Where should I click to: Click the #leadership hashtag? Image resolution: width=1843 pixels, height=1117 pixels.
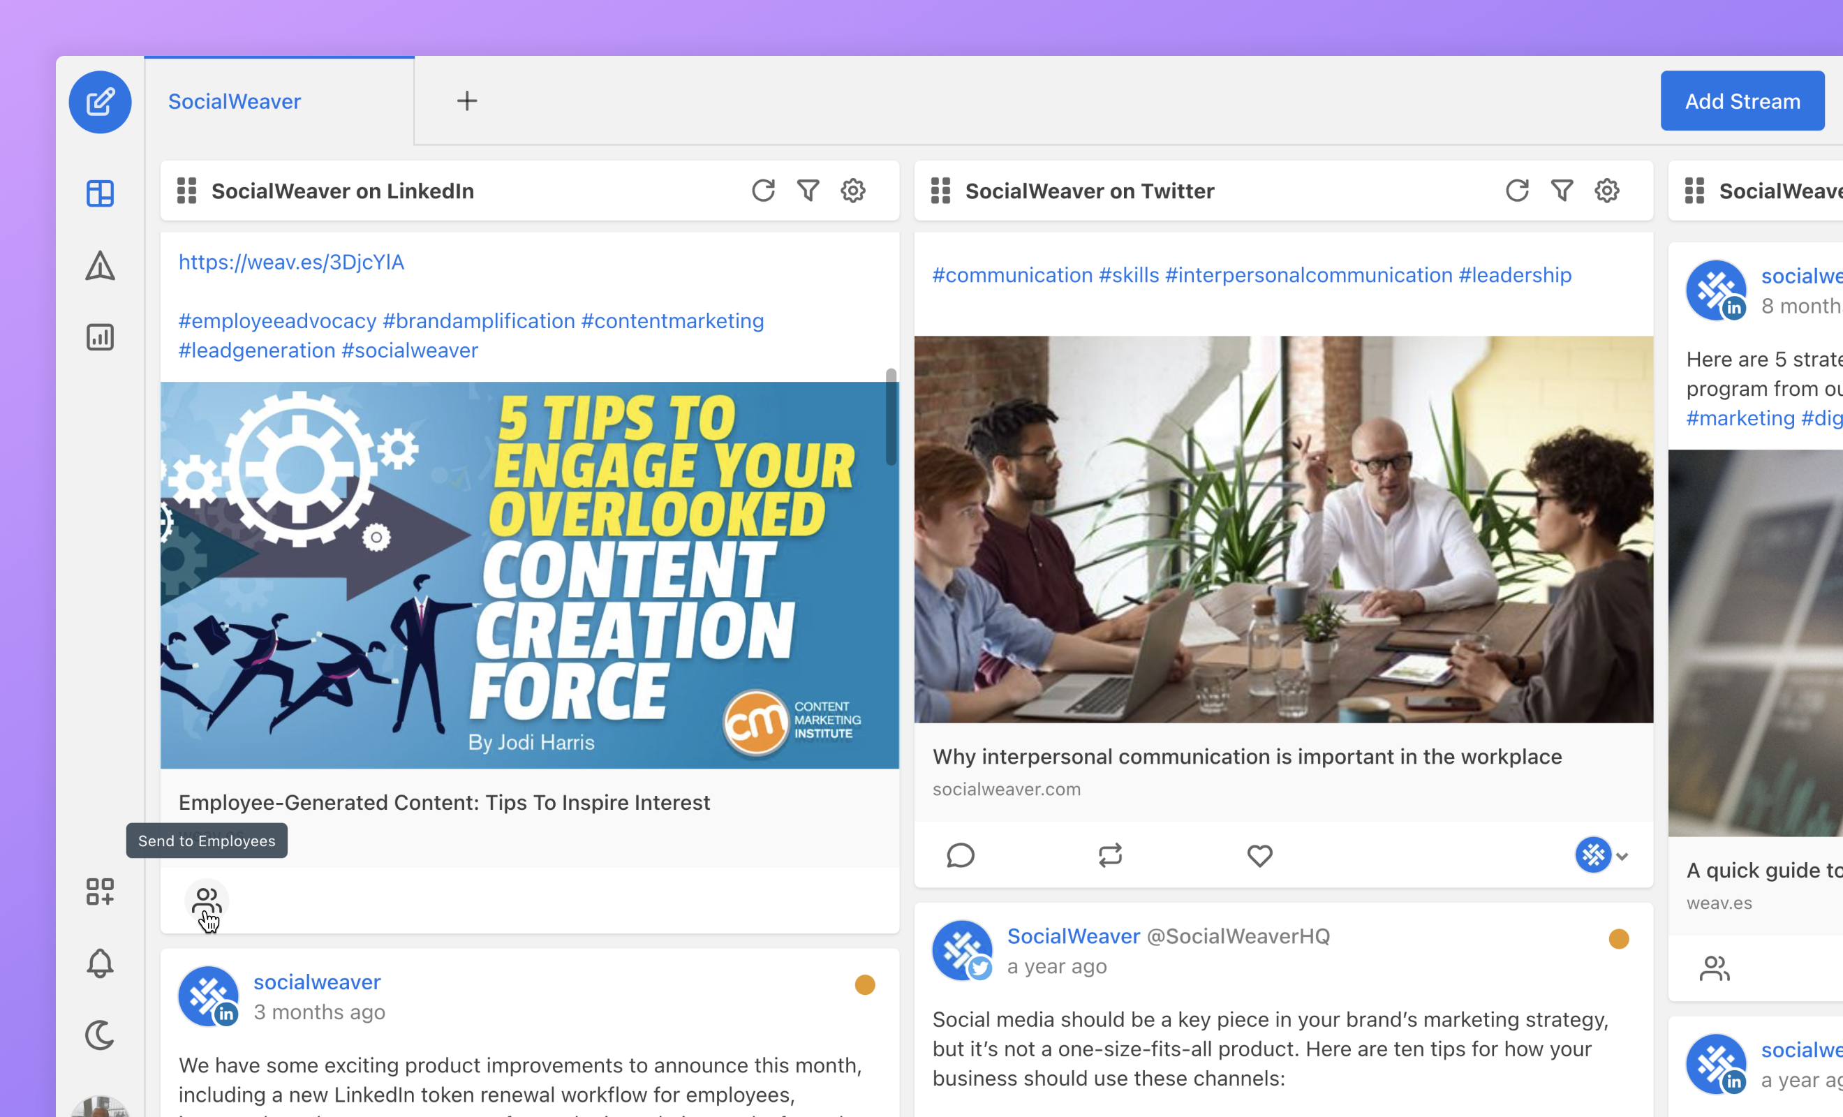pos(1516,275)
